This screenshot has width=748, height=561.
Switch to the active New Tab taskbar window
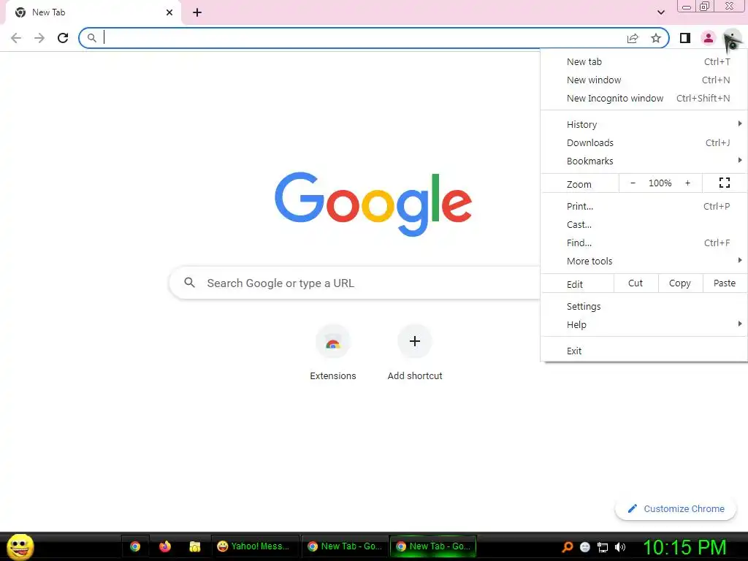click(433, 546)
